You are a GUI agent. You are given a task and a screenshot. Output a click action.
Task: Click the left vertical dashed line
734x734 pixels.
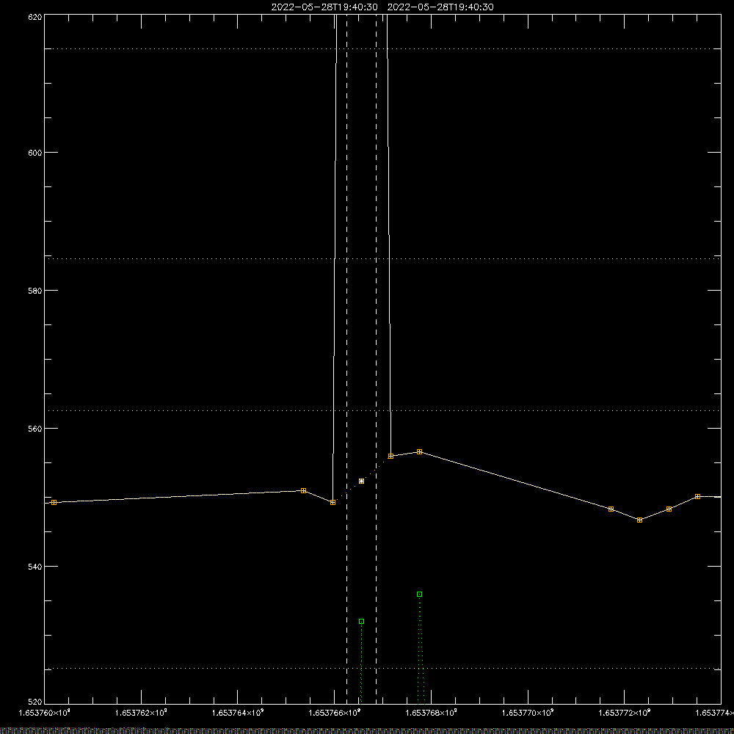coord(347,359)
